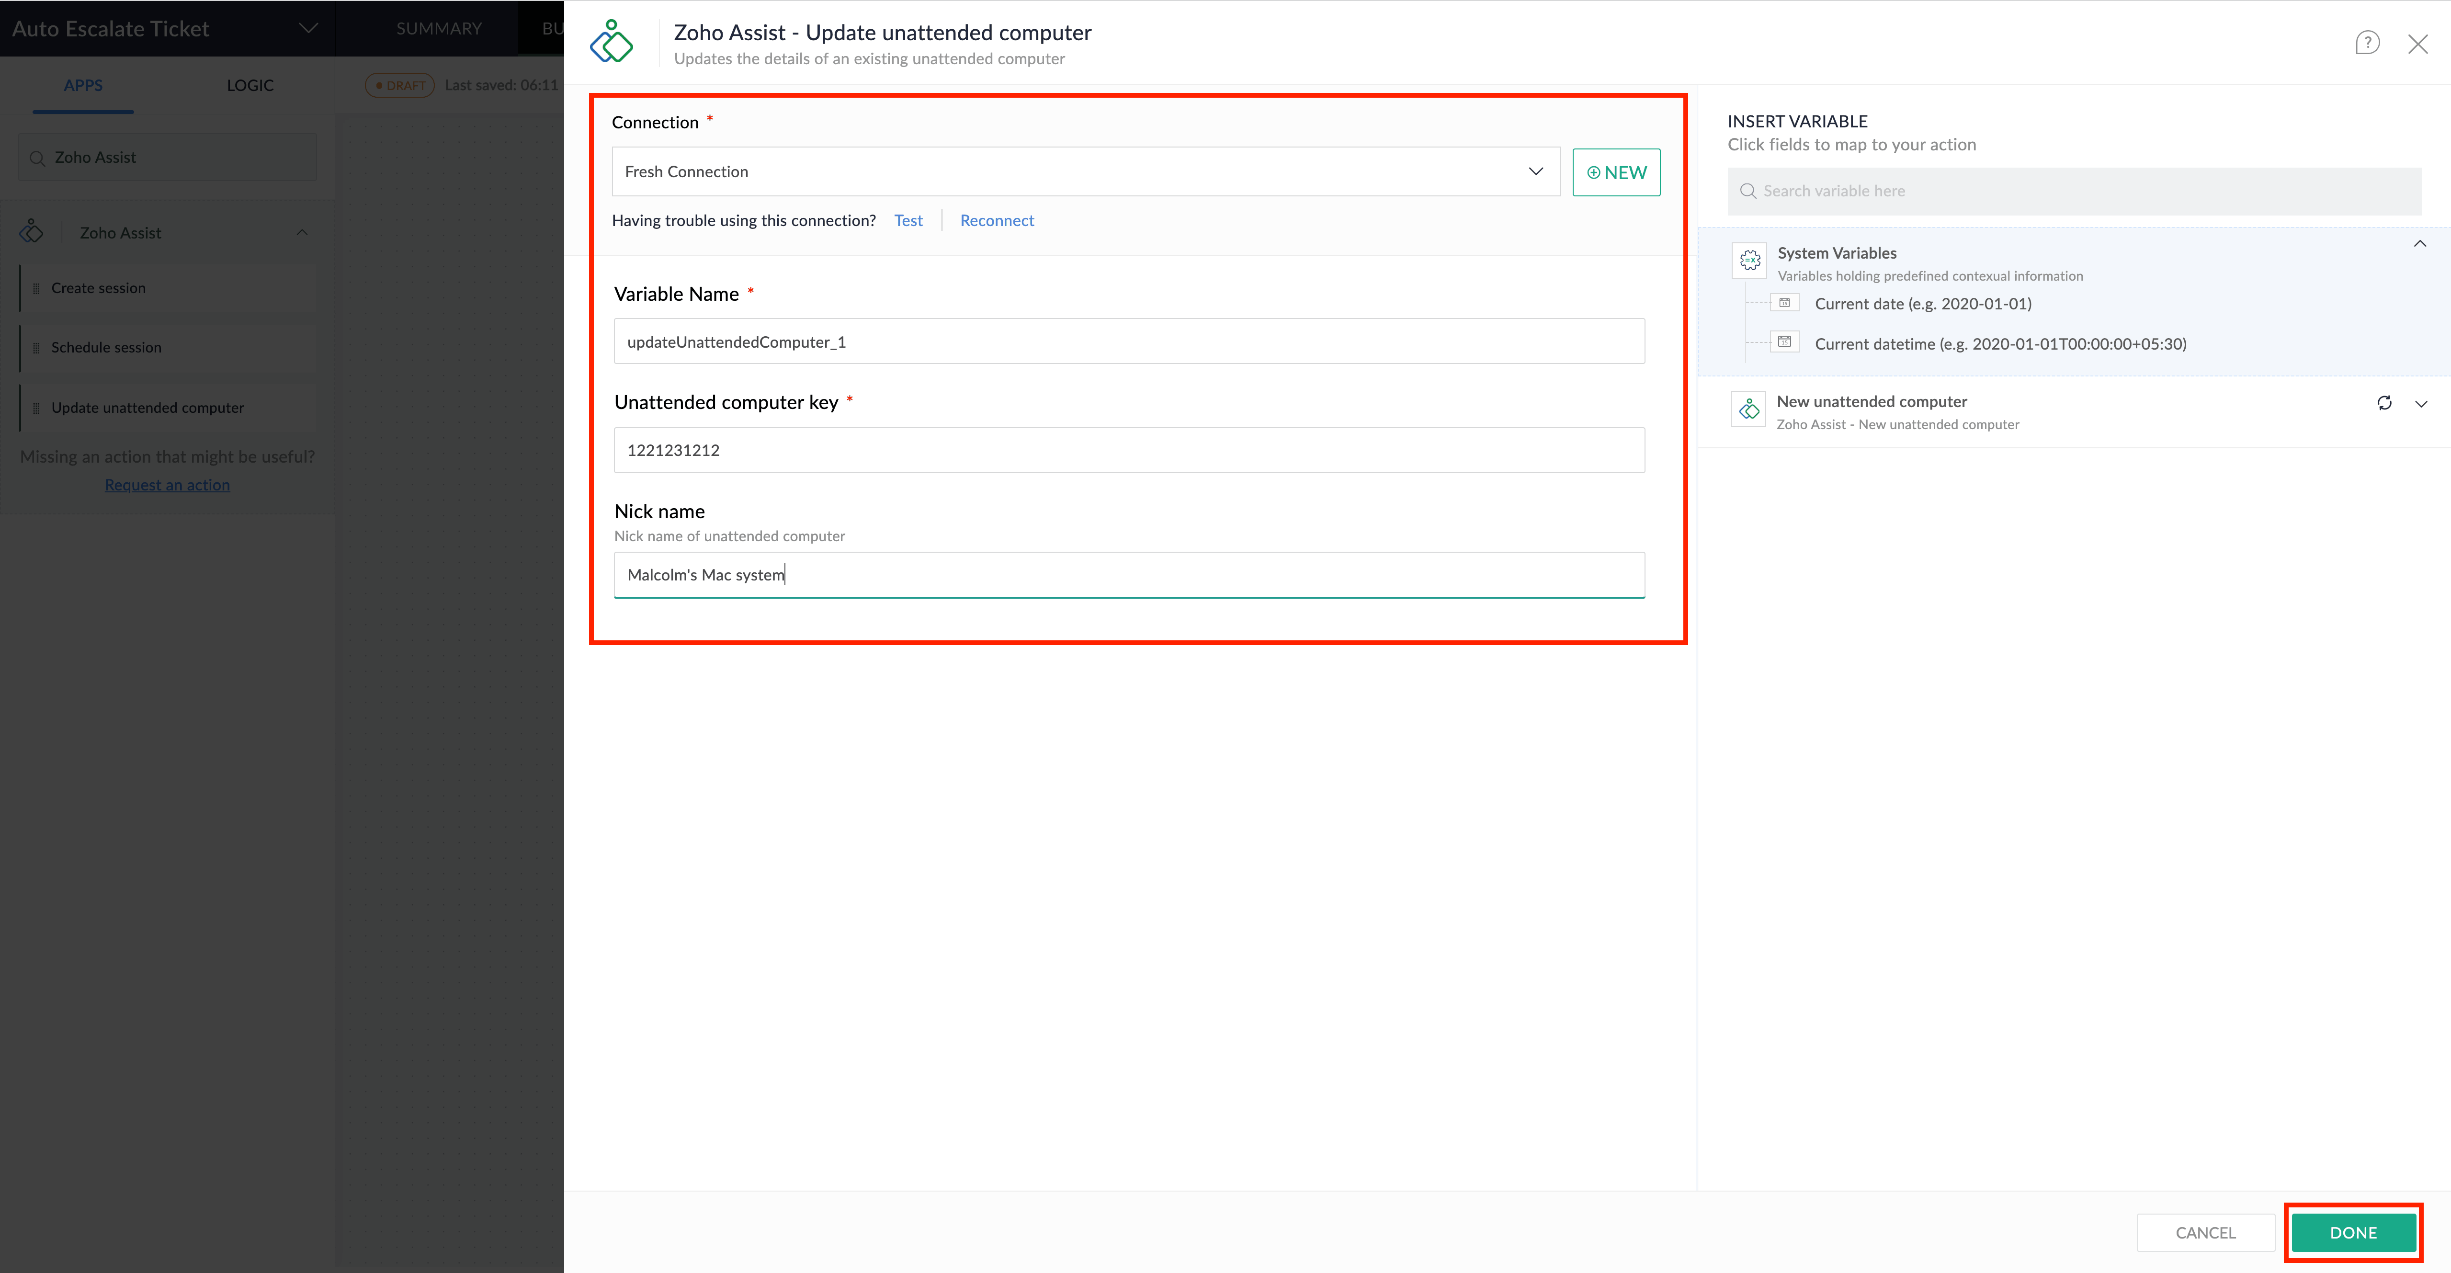Click the NEW connection button

1616,172
